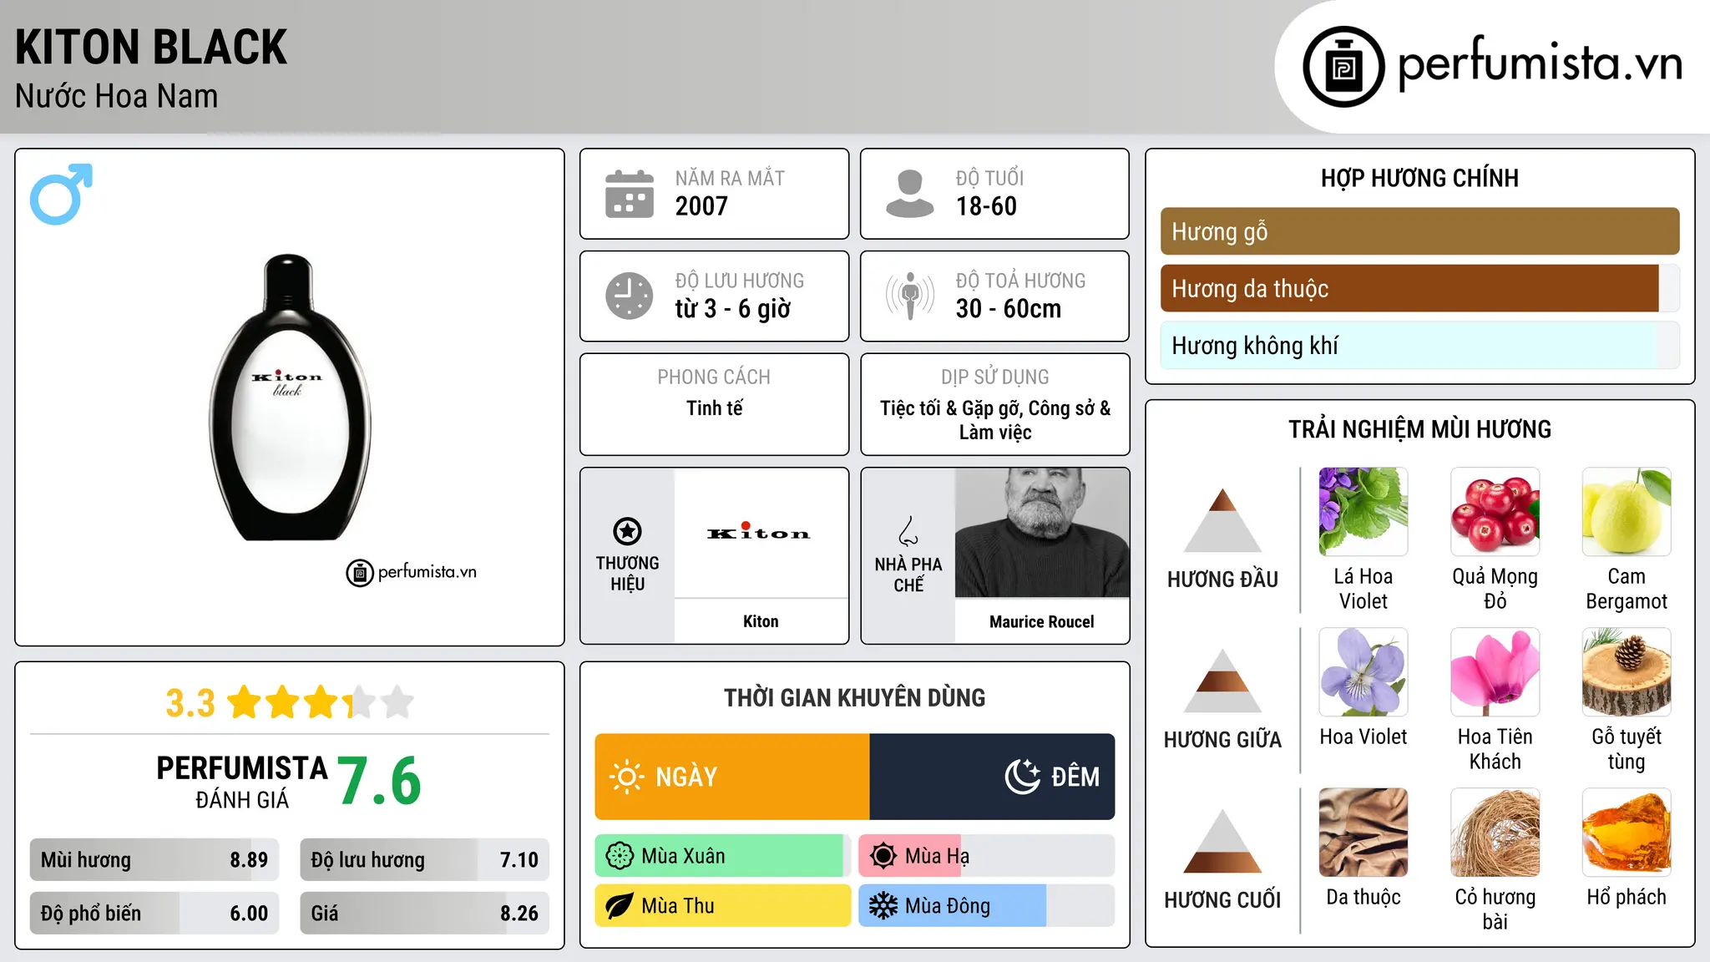
Task: Click the person icon beside Độ tuổi
Action: click(909, 194)
